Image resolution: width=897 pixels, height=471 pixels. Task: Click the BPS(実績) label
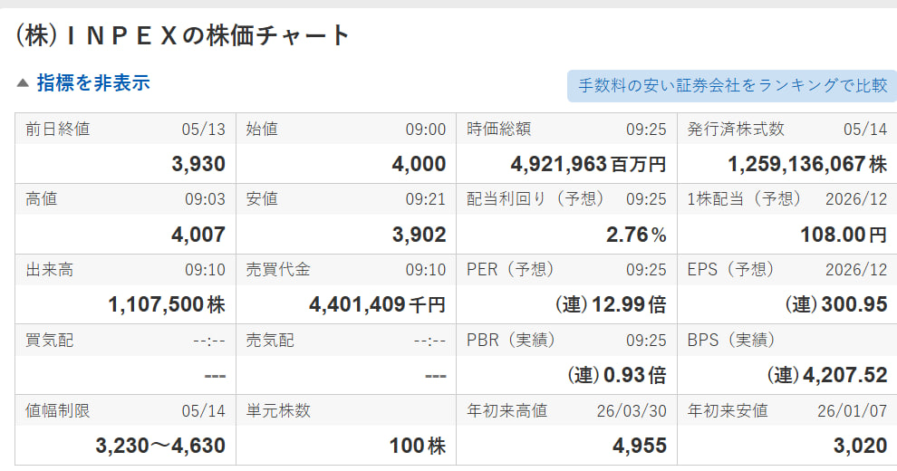pos(732,340)
